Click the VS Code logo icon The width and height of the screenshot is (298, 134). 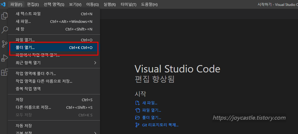3,4
